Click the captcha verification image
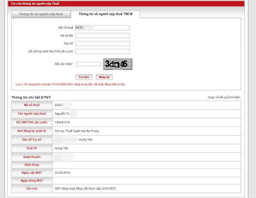 (x=118, y=64)
